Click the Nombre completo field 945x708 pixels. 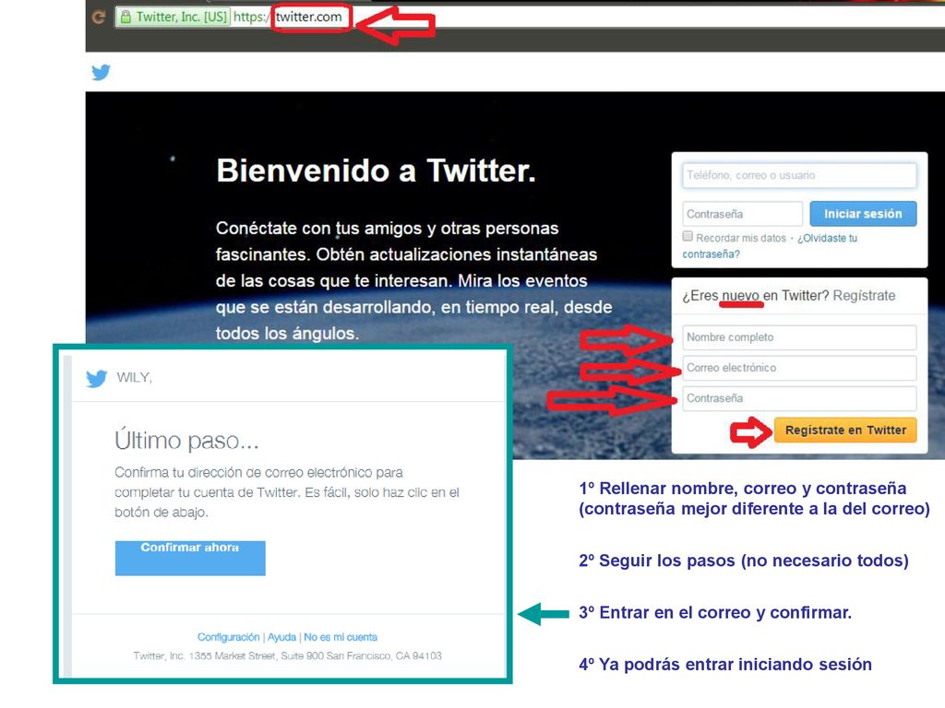[x=799, y=337]
